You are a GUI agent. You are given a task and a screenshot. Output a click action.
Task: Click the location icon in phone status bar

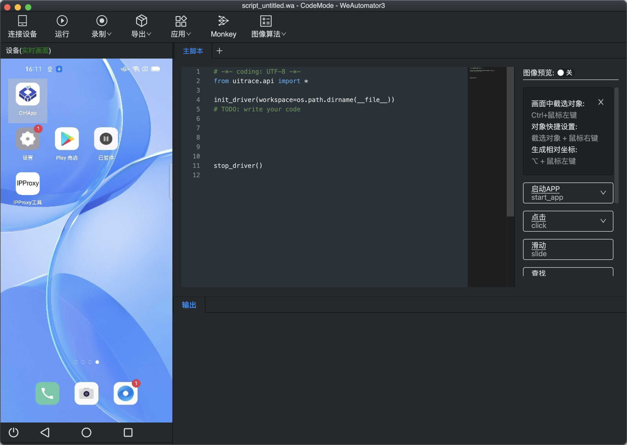[x=50, y=69]
